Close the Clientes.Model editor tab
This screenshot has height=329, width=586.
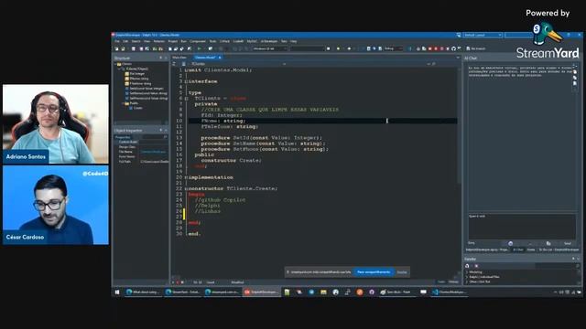220,58
